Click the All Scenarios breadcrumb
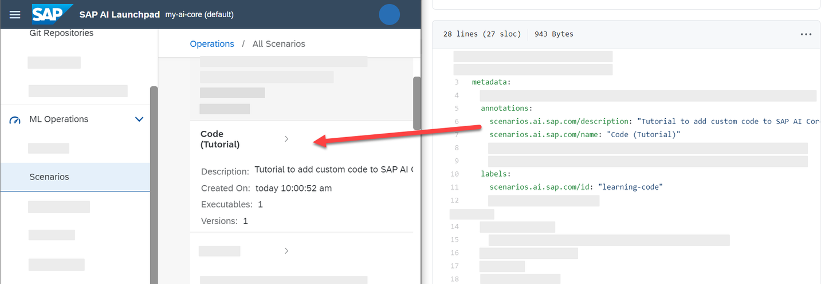The image size is (825, 284). point(279,44)
